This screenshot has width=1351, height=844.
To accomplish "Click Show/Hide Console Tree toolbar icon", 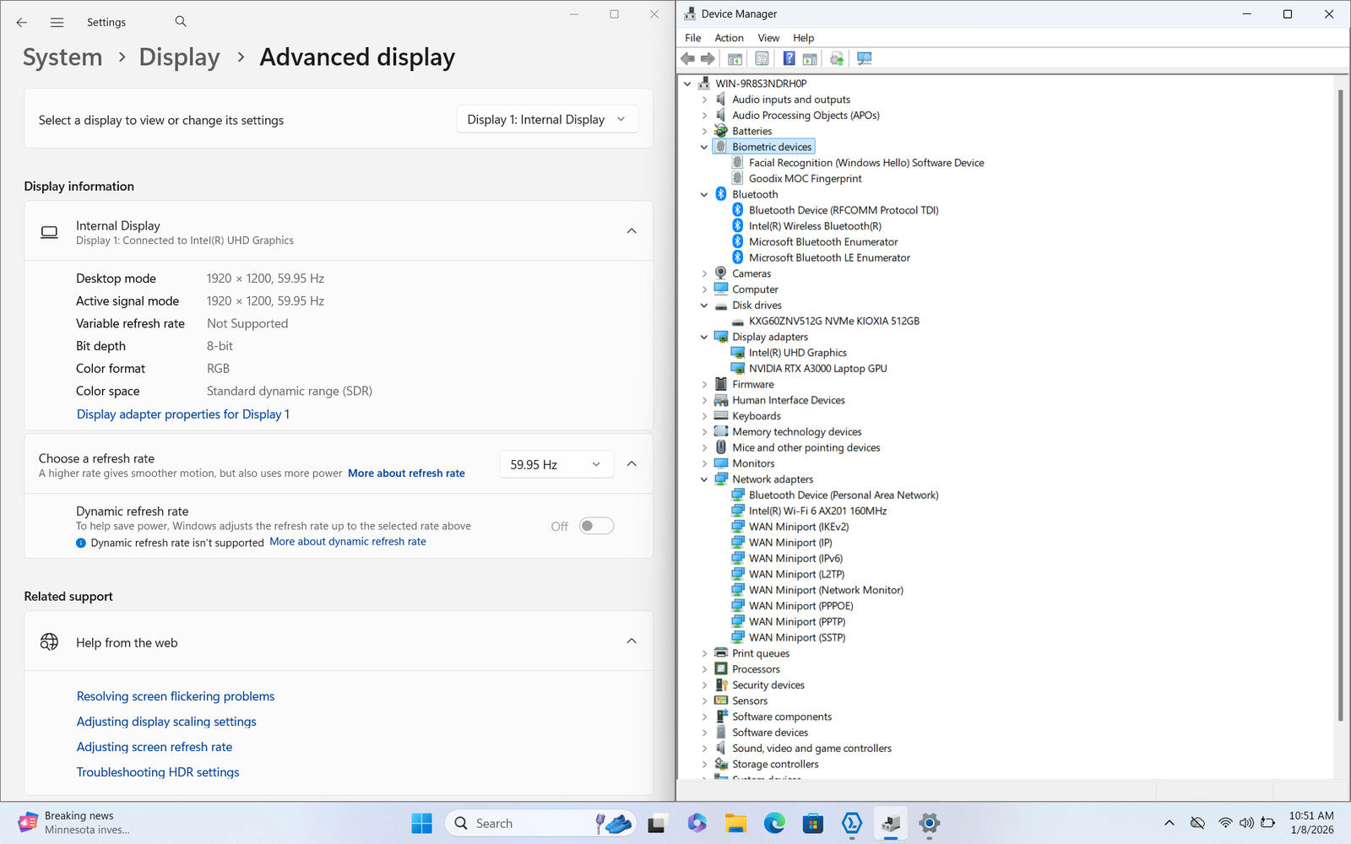I will [x=735, y=58].
